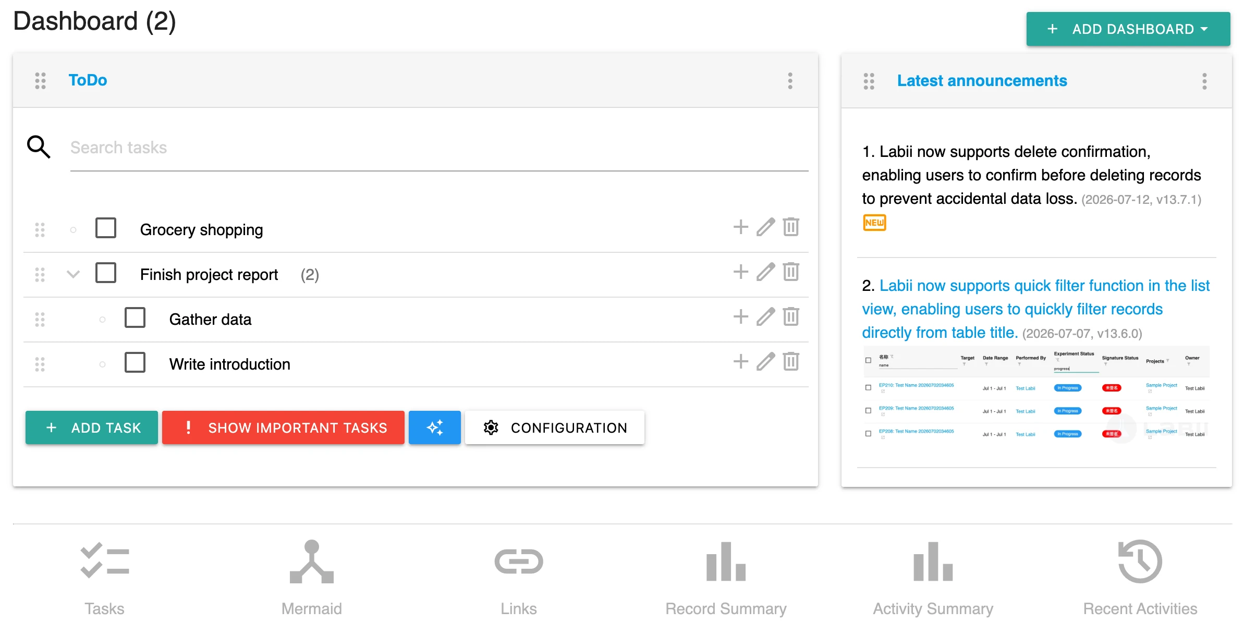Screen dimensions: 1244x636
Task: Open the Mermaid widget icon
Action: pyautogui.click(x=312, y=561)
